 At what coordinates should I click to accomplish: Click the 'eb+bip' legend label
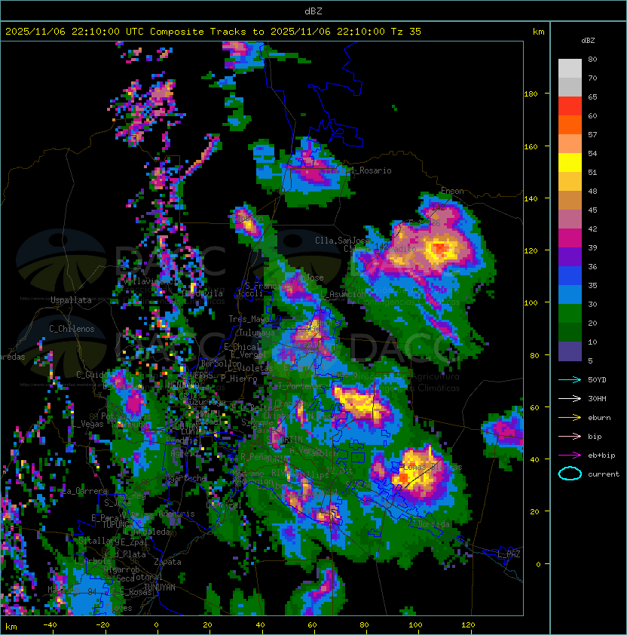[601, 456]
